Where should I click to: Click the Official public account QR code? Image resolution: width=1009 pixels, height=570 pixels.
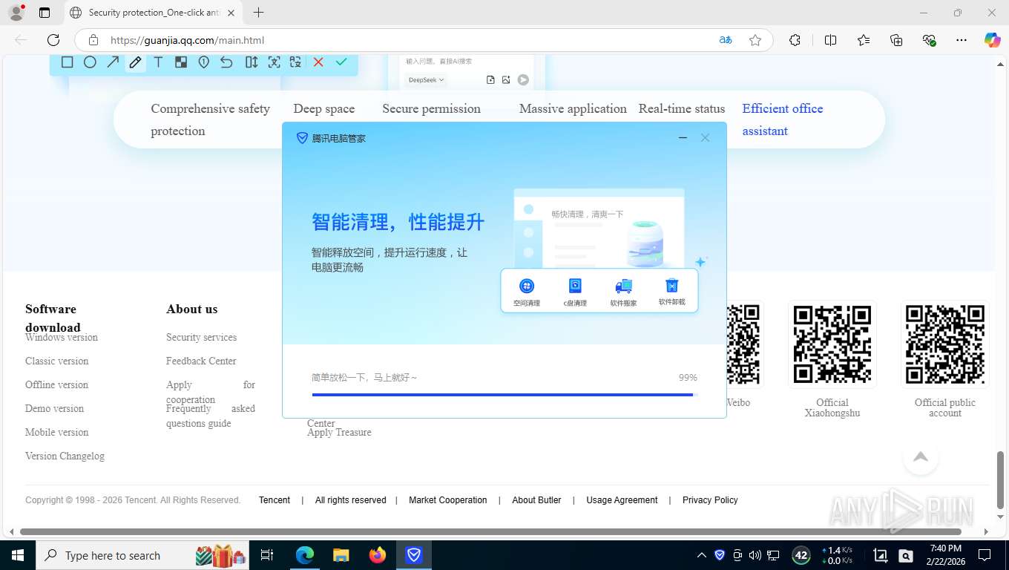coord(945,344)
